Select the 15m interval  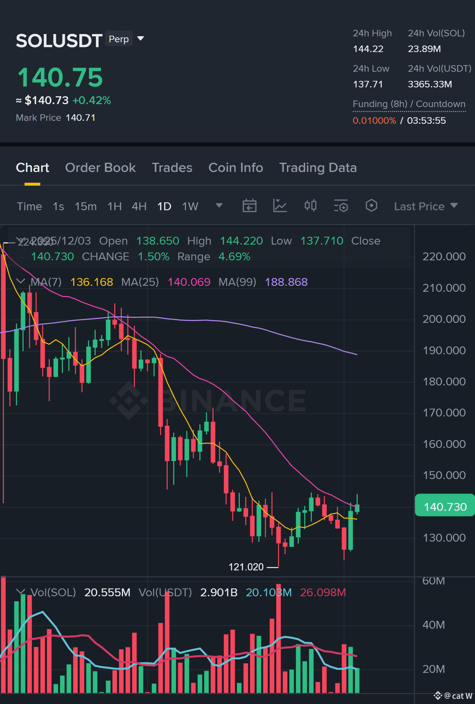point(86,206)
